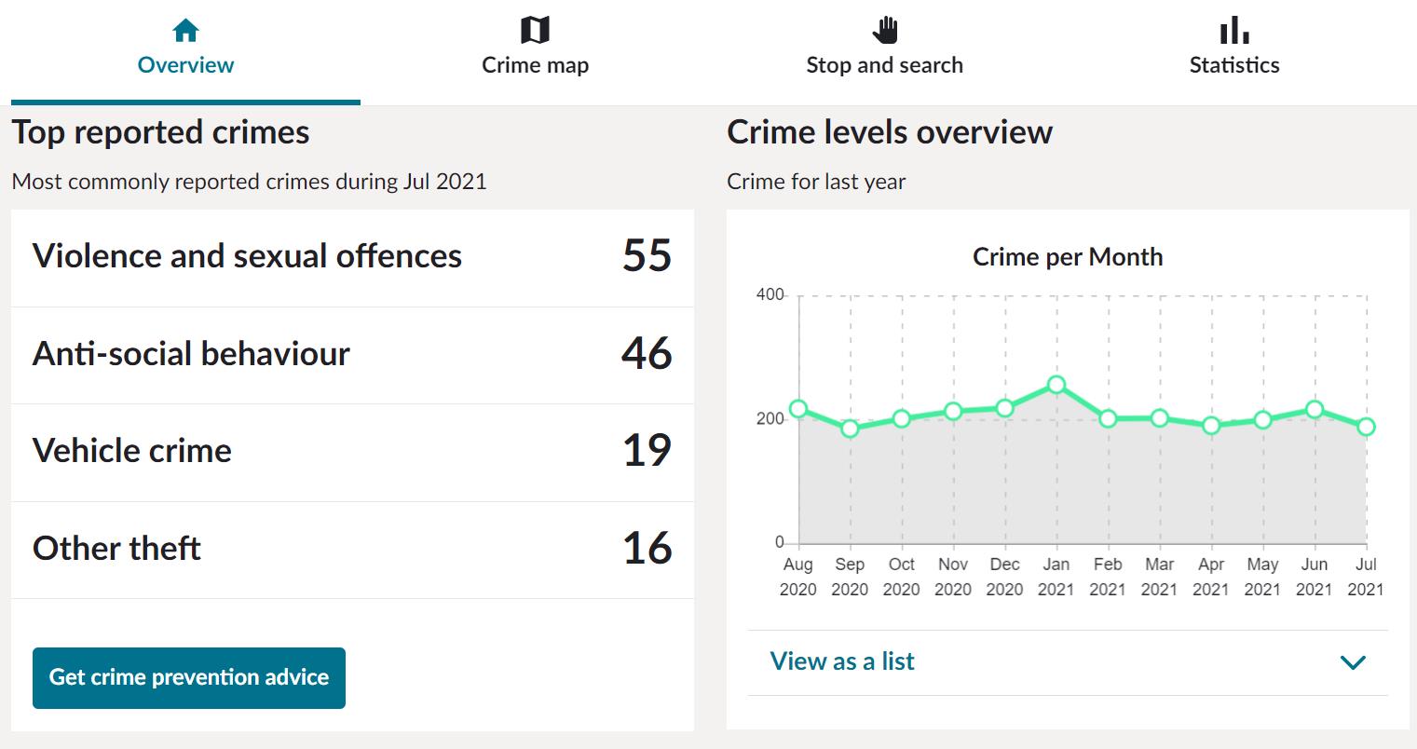This screenshot has height=749, width=1417.
Task: Click the Aug 2020 chart data point
Action: coord(798,409)
